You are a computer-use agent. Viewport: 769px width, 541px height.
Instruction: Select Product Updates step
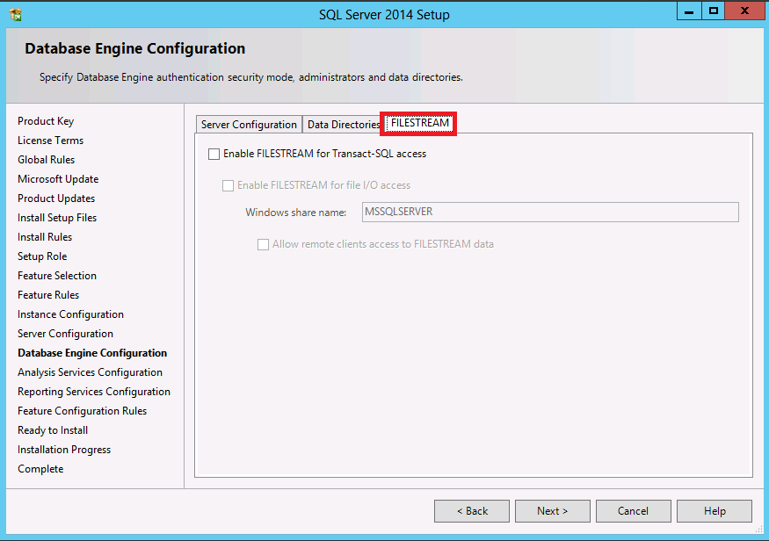(x=56, y=198)
